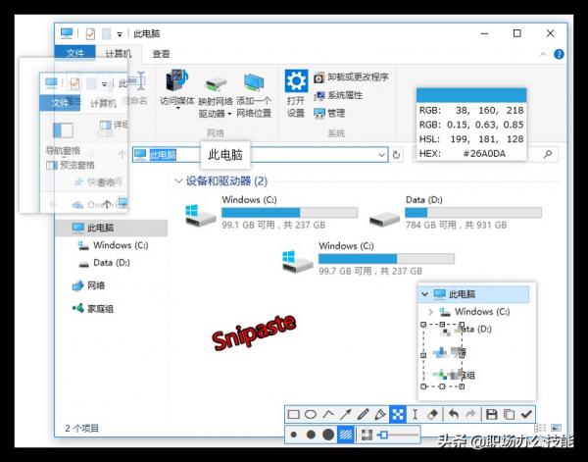This screenshot has width=588, height=462.
Task: Select Data (D:) in the left navigation pane
Action: click(x=105, y=262)
